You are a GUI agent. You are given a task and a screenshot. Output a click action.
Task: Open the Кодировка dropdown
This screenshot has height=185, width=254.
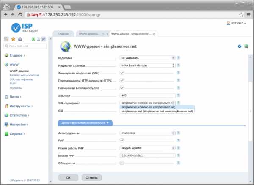(x=147, y=58)
